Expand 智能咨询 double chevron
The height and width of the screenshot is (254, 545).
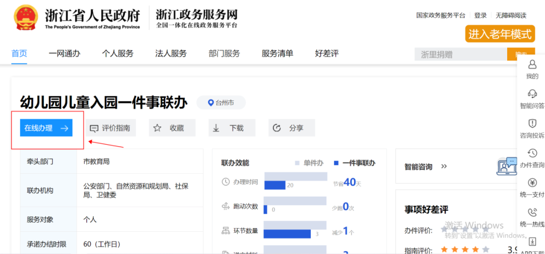[x=444, y=166]
